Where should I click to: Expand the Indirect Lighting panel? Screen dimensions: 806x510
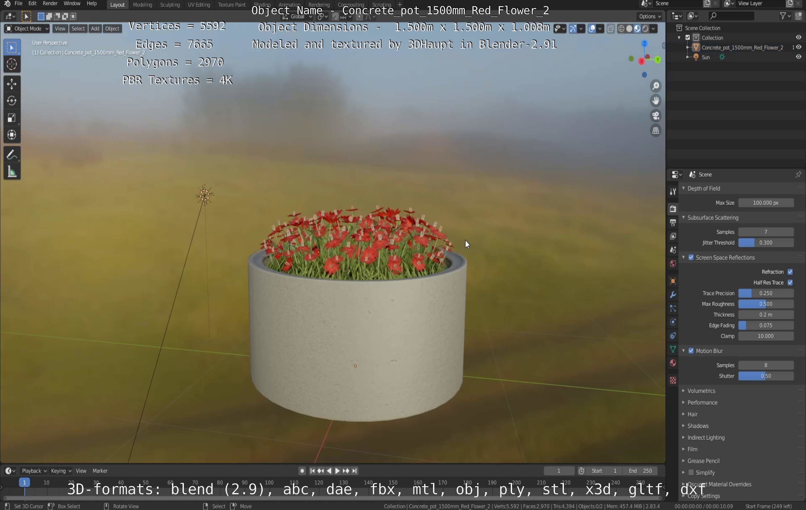pyautogui.click(x=705, y=438)
